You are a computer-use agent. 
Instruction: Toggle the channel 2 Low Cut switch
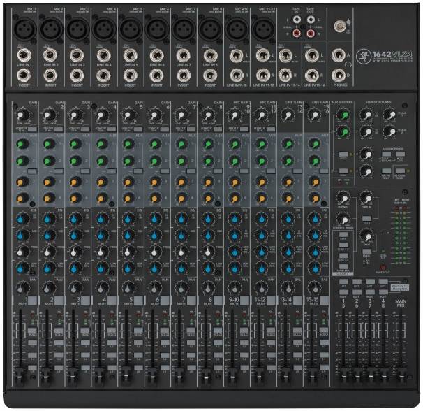59,129
